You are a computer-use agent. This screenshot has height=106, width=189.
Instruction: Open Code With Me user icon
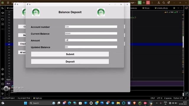coord(159,3)
